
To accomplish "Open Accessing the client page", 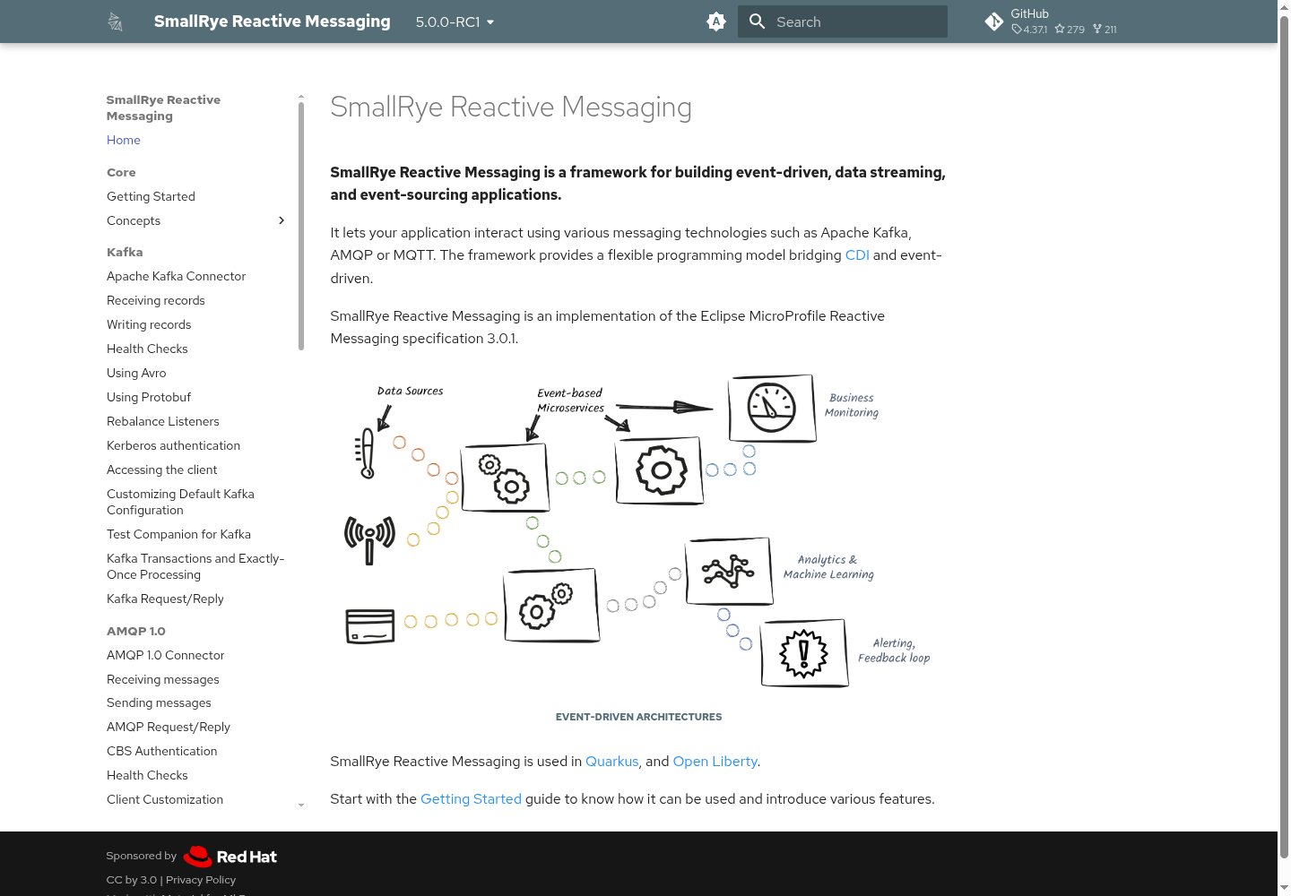I will [161, 470].
